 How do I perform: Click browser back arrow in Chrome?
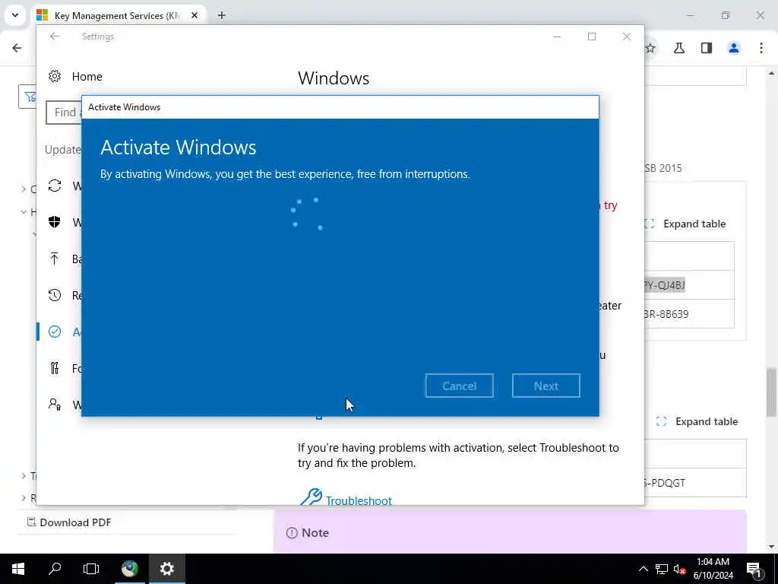pos(17,48)
